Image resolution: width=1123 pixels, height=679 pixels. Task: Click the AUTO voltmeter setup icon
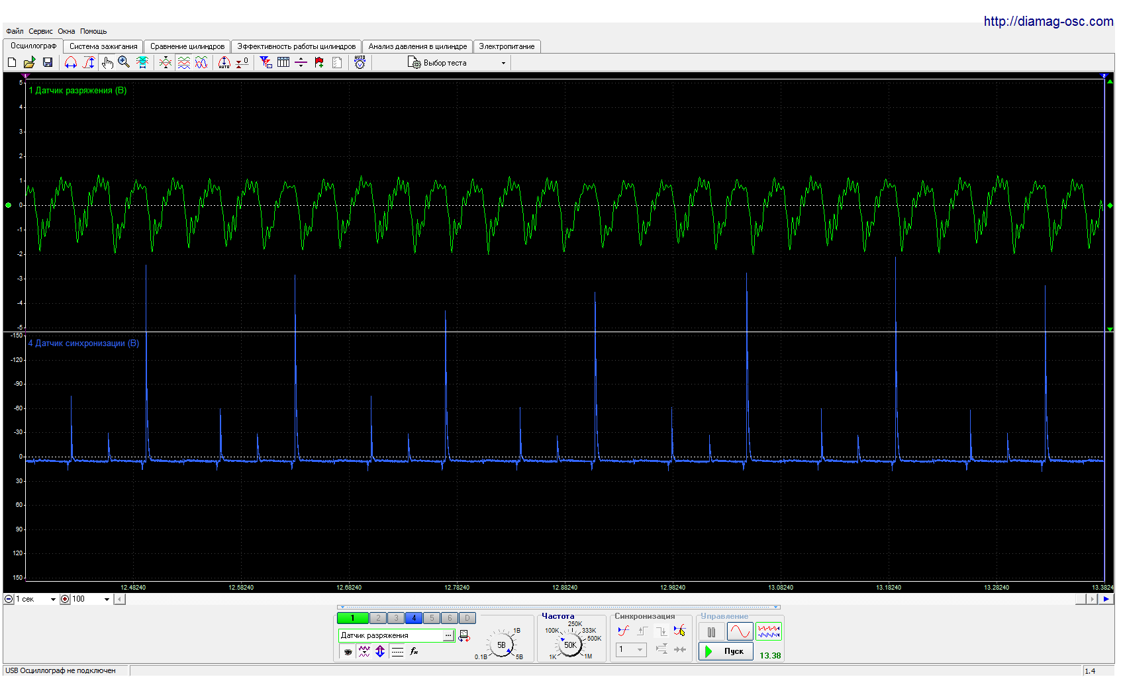click(360, 62)
